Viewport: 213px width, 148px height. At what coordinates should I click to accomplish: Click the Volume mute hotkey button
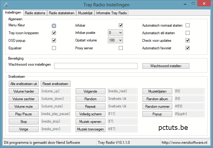[x=24, y=107]
